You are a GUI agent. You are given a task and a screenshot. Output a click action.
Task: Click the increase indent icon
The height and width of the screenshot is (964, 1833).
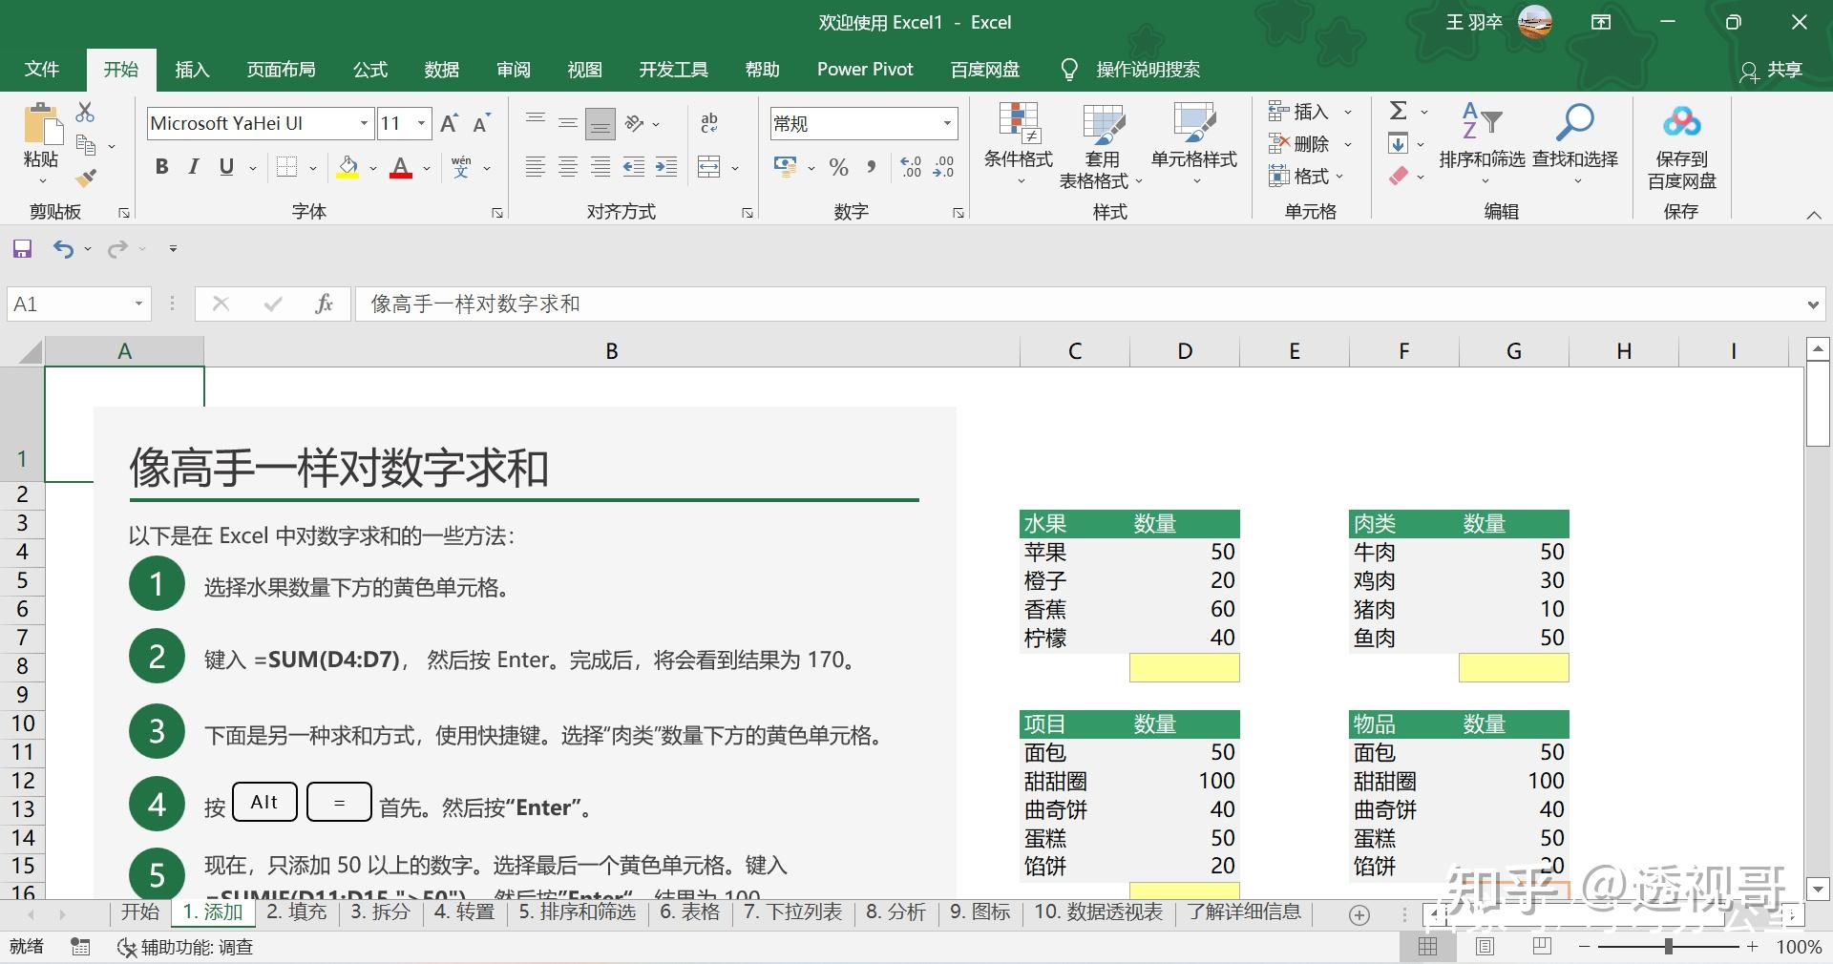click(x=666, y=167)
